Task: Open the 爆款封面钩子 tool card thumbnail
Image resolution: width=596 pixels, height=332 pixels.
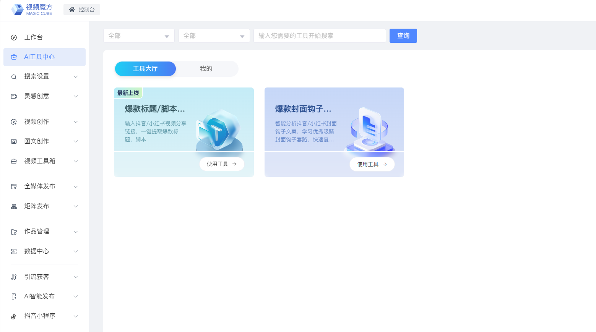Action: pos(369,129)
